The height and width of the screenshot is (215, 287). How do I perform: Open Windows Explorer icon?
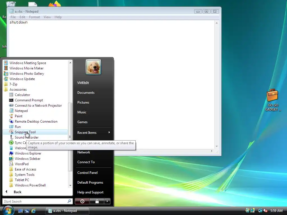[11, 153]
